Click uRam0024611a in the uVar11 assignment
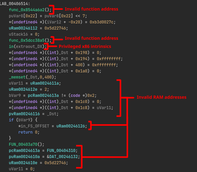 pos(44,83)
